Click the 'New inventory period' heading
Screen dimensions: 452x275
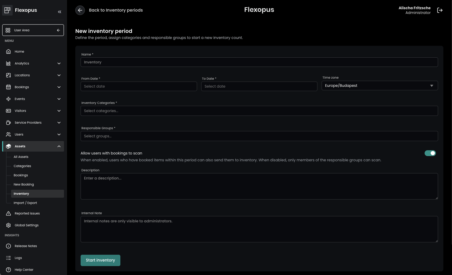tap(104, 31)
